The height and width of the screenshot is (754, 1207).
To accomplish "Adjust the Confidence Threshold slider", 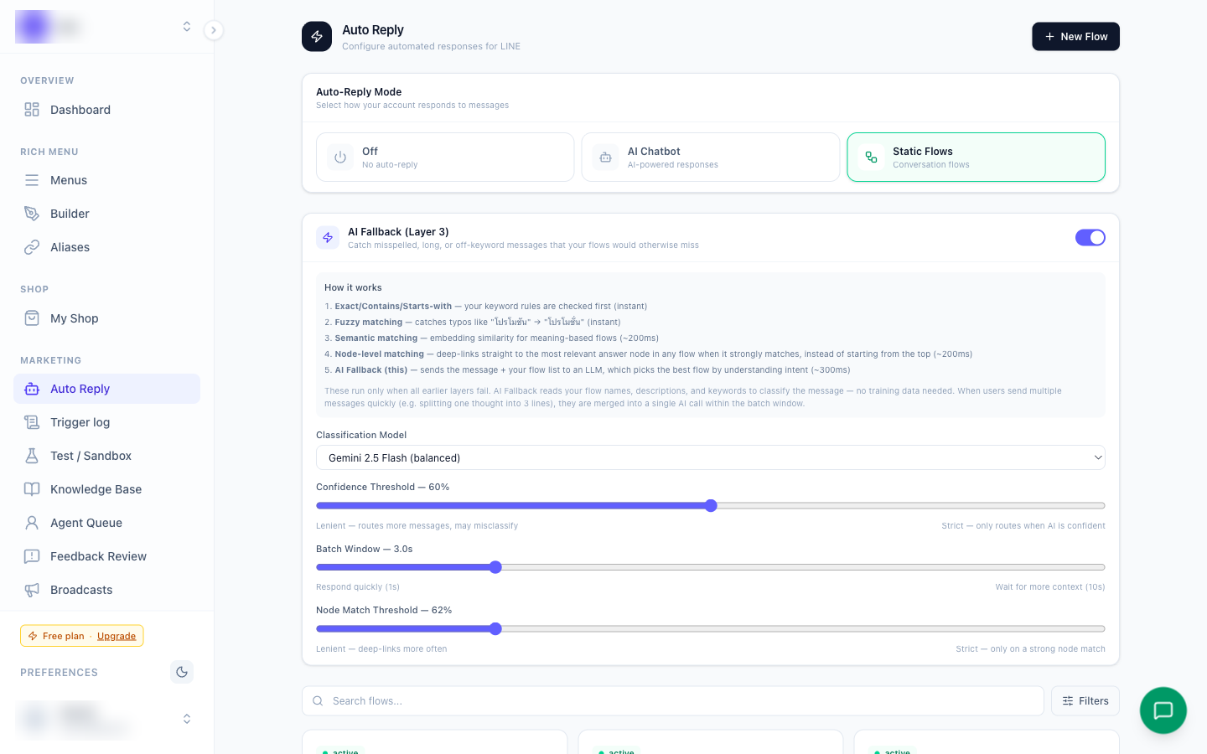I will [711, 505].
